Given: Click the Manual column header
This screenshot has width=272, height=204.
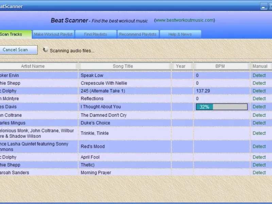Looking at the screenshot, I should tap(260, 66).
